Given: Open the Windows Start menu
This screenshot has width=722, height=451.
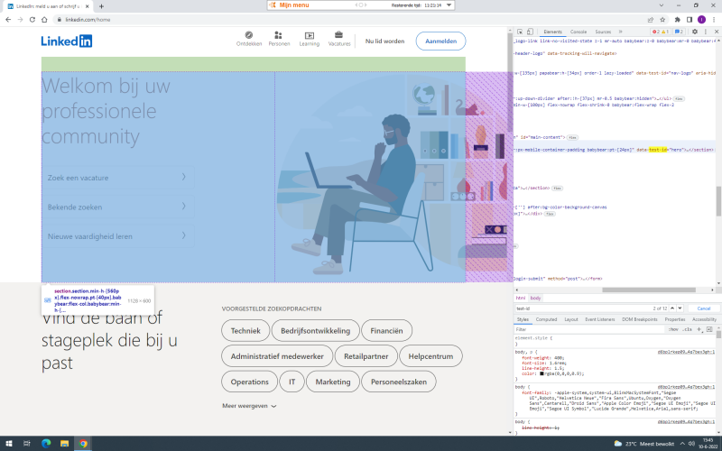Looking at the screenshot, I should 9,444.
